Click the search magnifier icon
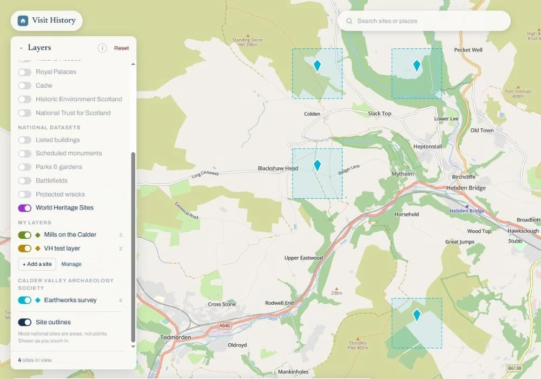The height and width of the screenshot is (379, 541). (x=349, y=21)
